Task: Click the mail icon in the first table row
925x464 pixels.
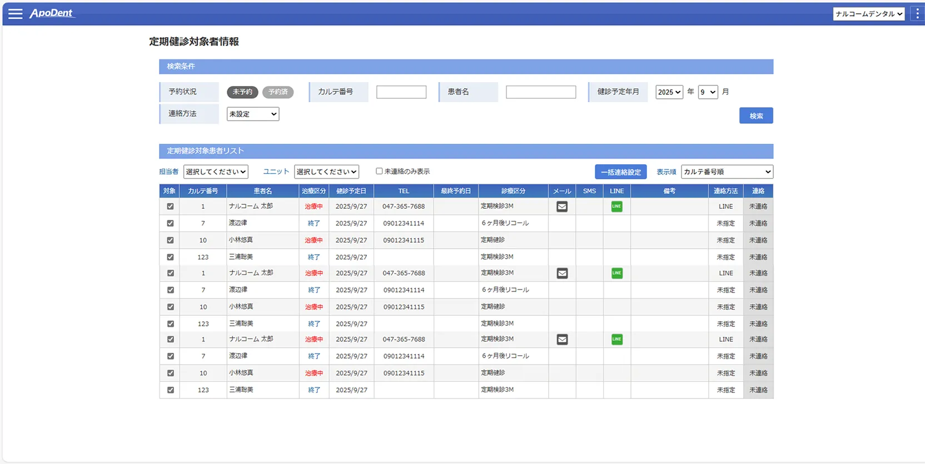Action: (x=562, y=206)
